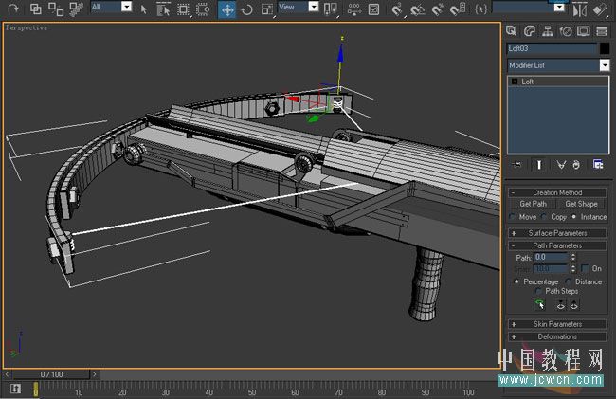Screen dimensions: 616x399
Task: Choose the Rectangular Selection Region tool
Action: (x=183, y=9)
